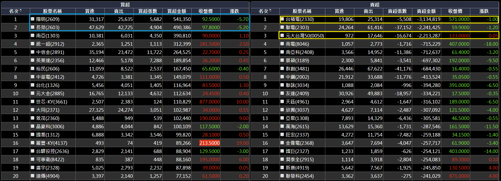Click 賣出 header in 買超 table
This screenshot has width=501, height=181.
click(x=119, y=11)
